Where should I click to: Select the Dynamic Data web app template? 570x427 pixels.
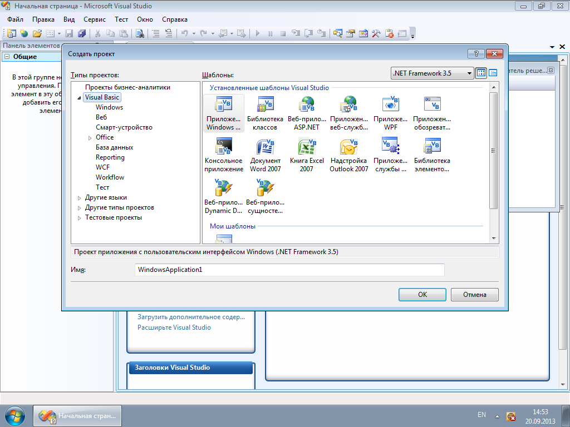coord(224,196)
